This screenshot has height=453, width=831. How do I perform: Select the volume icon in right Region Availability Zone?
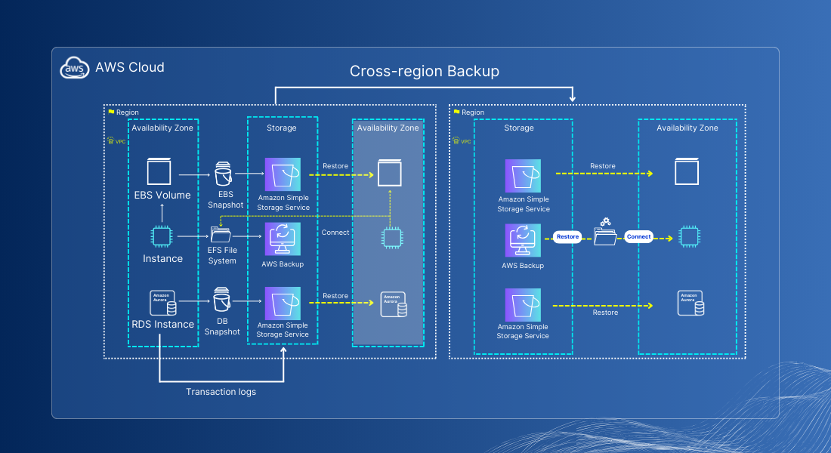[x=687, y=171]
